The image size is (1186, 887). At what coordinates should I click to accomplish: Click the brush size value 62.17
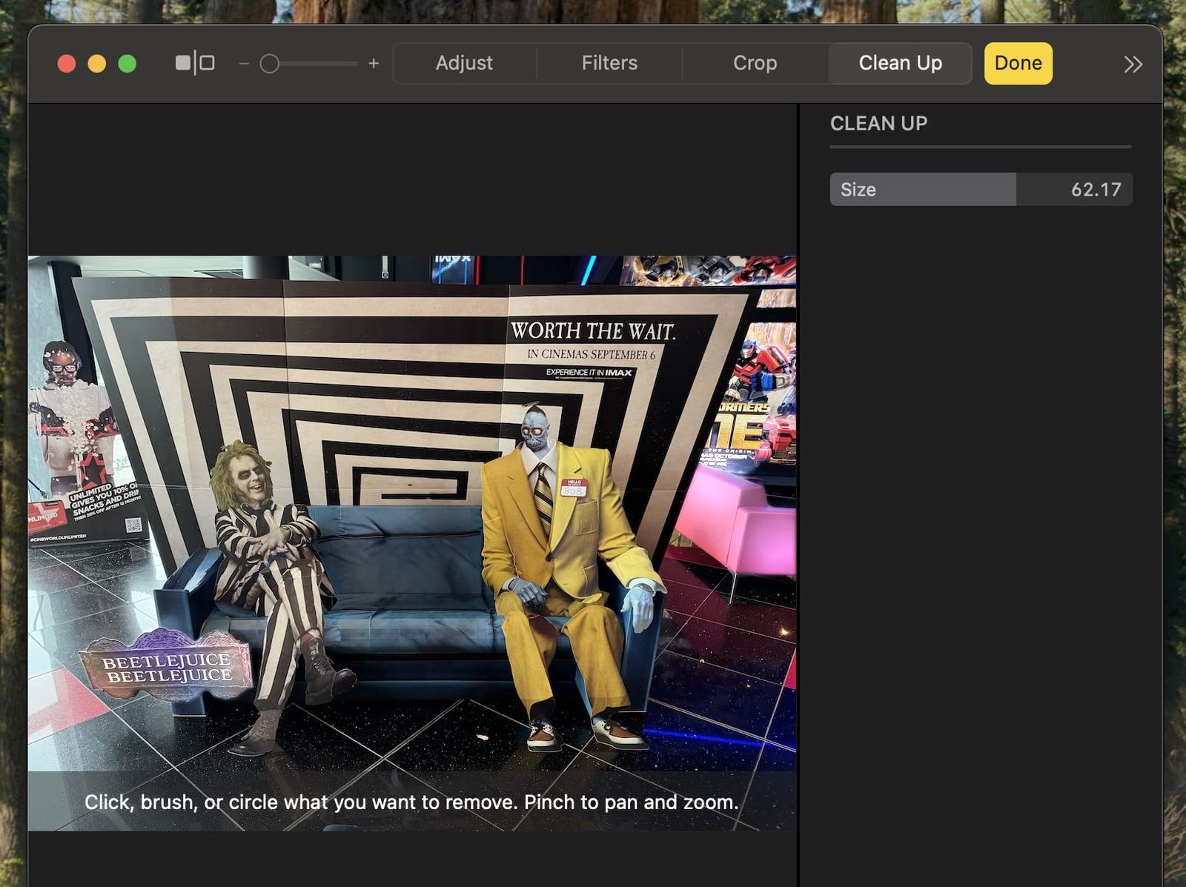(x=1096, y=190)
